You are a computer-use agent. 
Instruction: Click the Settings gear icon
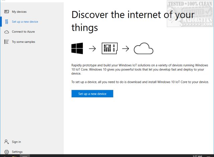(6, 152)
